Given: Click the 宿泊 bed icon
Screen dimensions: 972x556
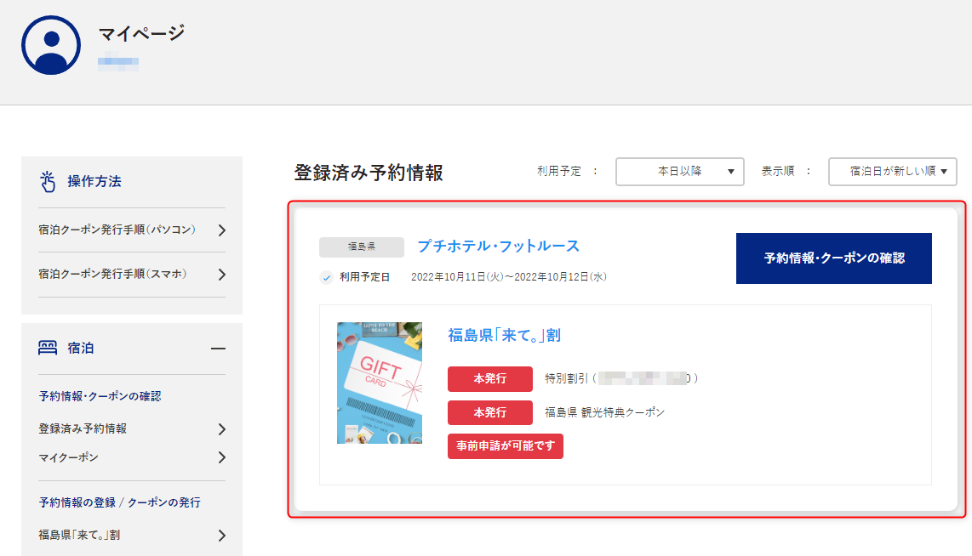Looking at the screenshot, I should point(48,348).
